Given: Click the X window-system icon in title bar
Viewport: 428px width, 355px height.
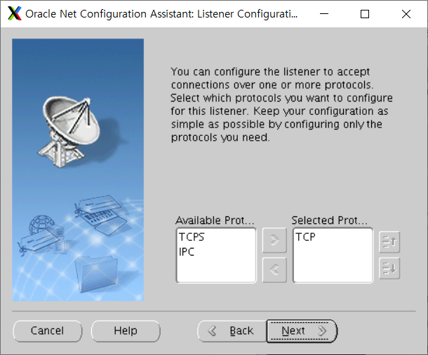Looking at the screenshot, I should tap(15, 13).
